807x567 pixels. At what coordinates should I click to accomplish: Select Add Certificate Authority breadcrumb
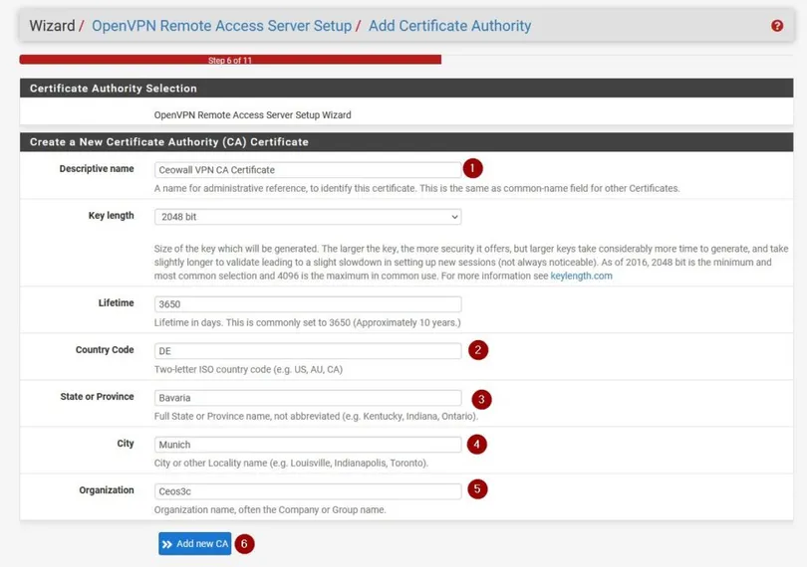click(449, 26)
